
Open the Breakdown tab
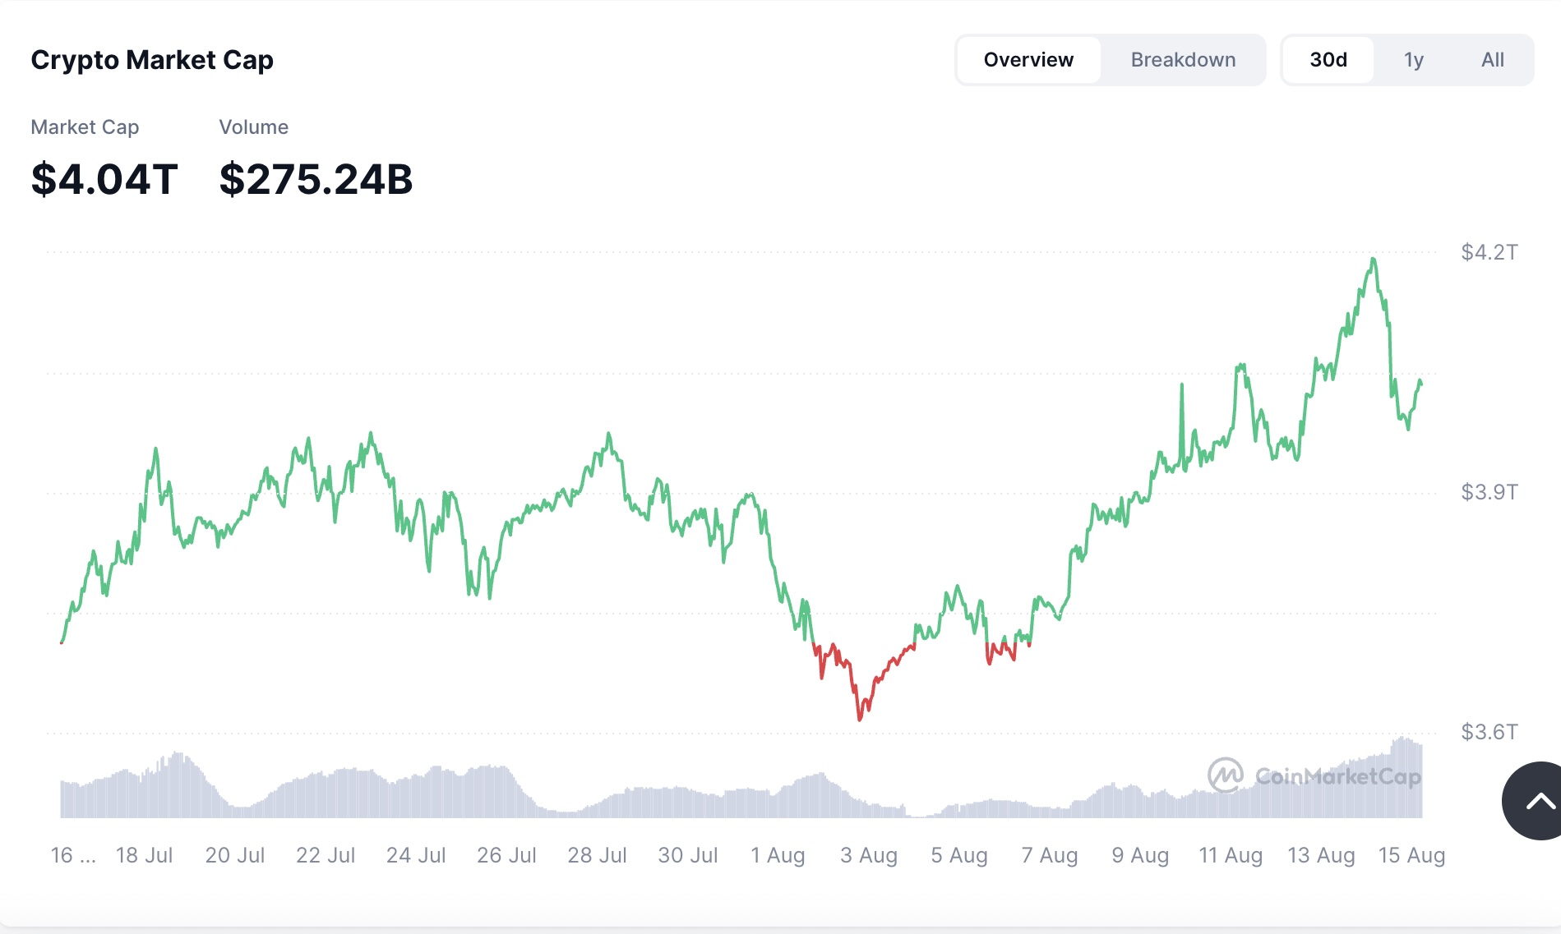[x=1183, y=60]
